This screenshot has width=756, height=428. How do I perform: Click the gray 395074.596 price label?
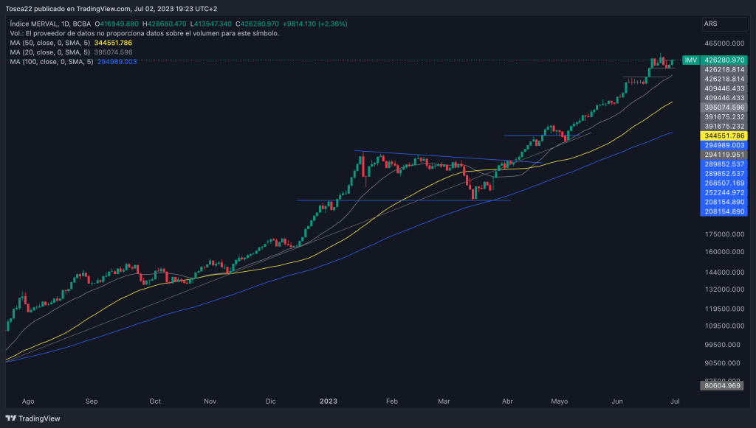[724, 108]
